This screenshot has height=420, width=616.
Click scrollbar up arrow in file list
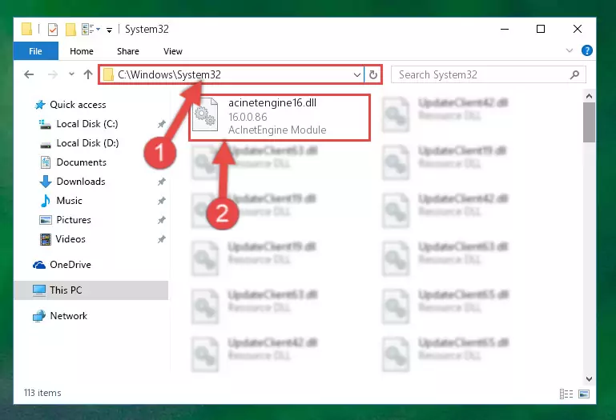[x=589, y=96]
